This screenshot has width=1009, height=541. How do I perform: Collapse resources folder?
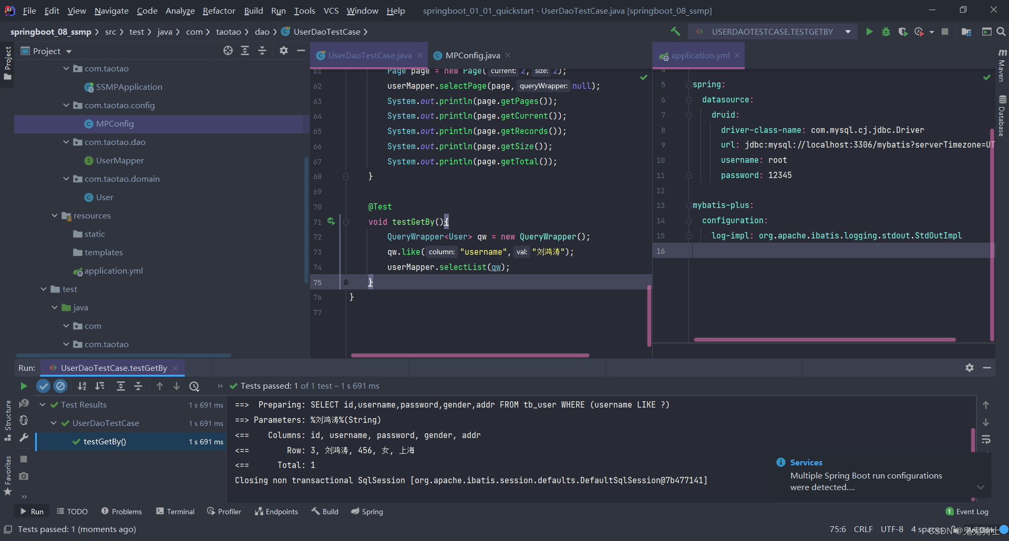tap(55, 215)
